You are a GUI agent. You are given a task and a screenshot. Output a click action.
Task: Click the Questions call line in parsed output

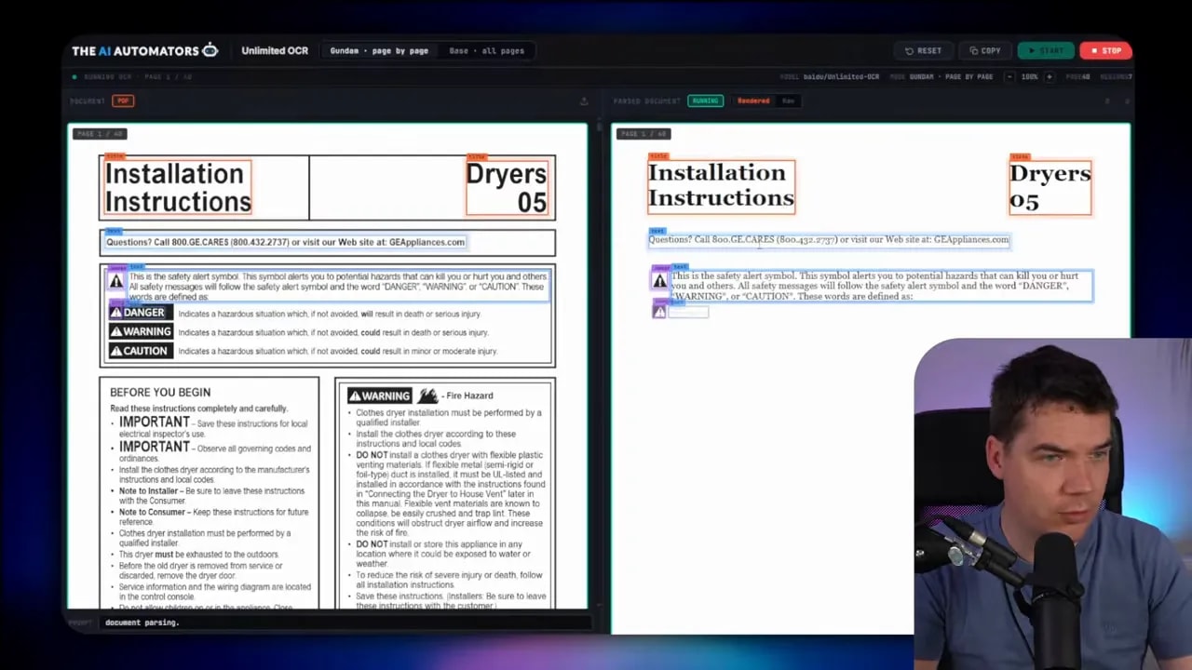click(829, 239)
